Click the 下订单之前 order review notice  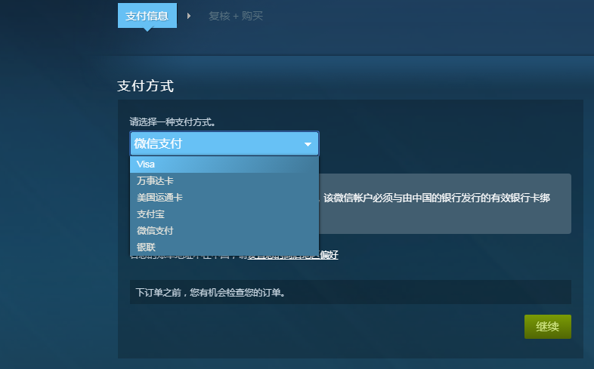click(351, 292)
